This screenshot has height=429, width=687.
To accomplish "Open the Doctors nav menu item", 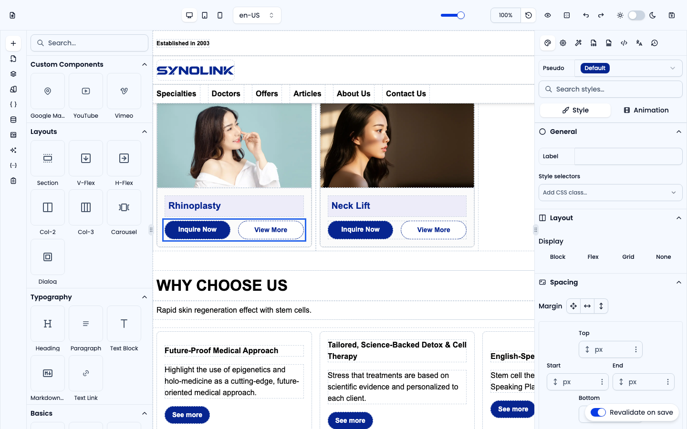I will point(226,94).
